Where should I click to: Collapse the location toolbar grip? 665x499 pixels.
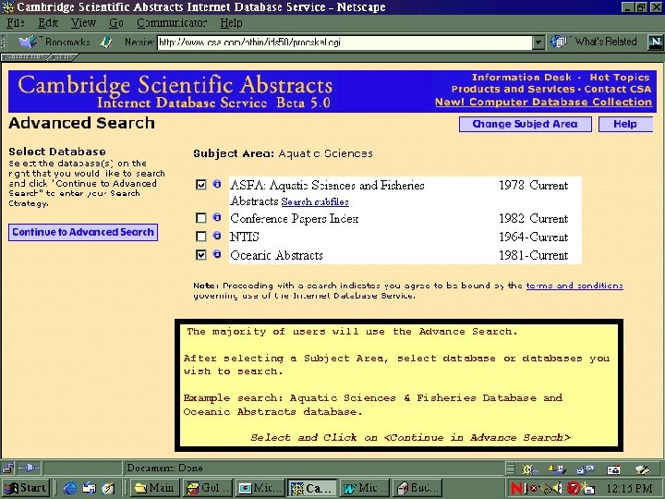point(4,42)
